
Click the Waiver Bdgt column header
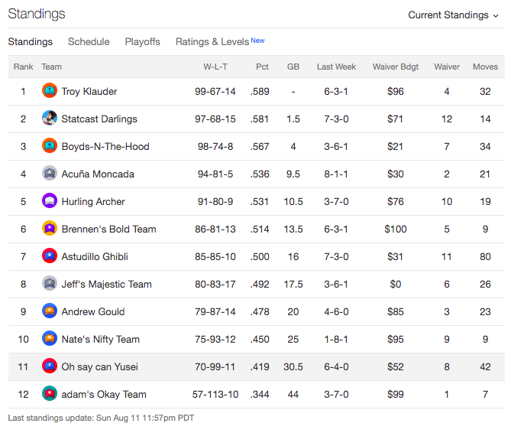(396, 67)
